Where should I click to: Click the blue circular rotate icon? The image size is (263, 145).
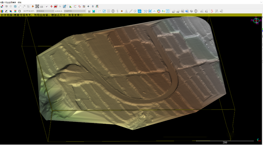[x=150, y=11]
